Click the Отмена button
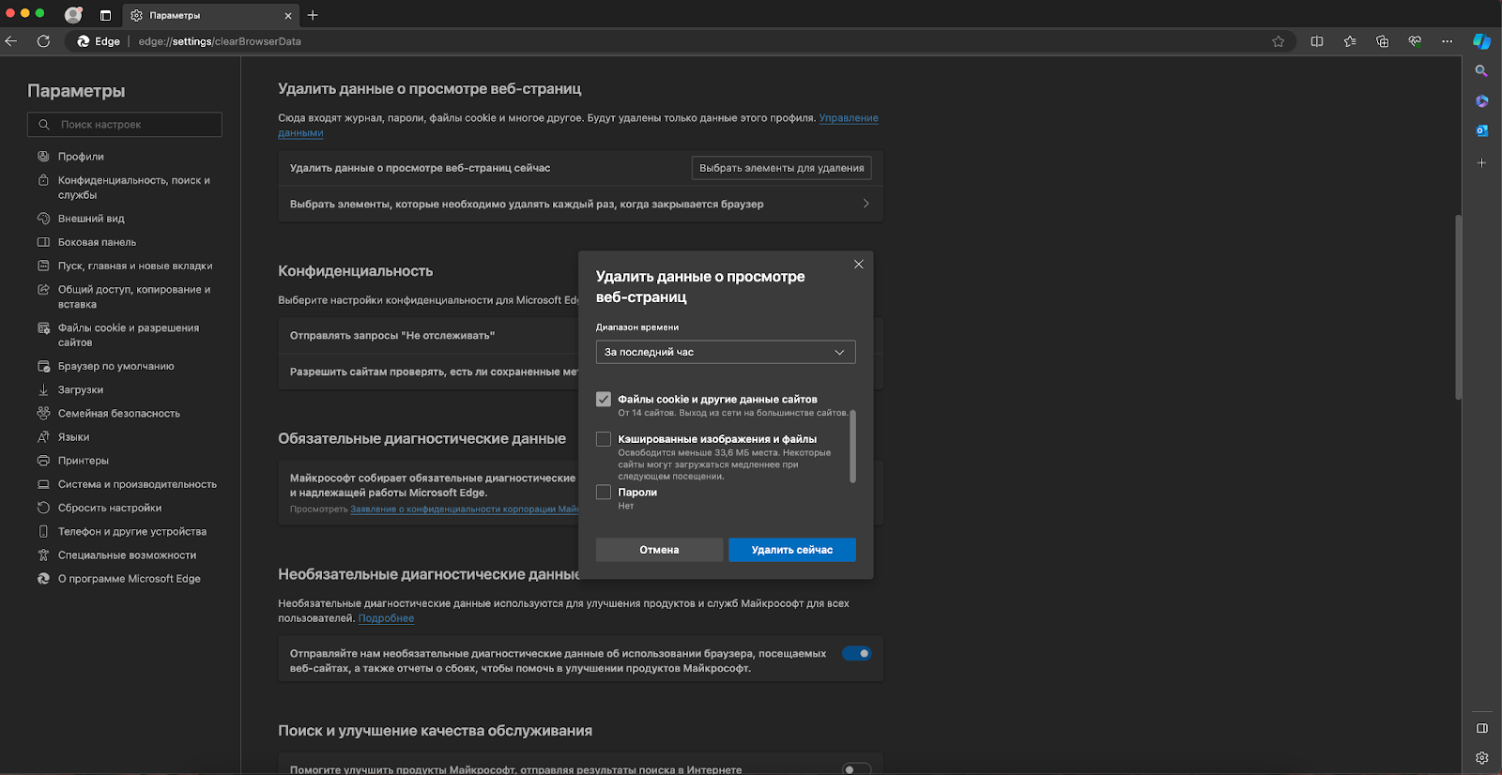1502x775 pixels. pos(659,550)
